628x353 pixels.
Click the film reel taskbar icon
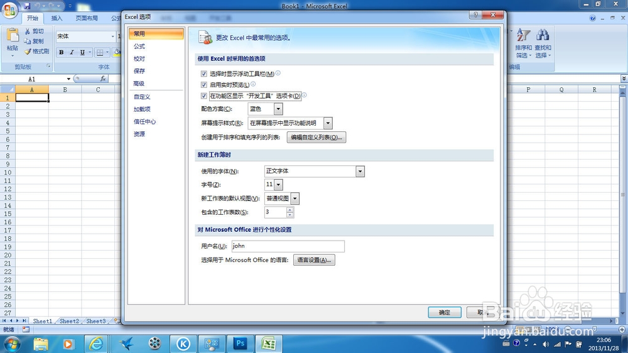(154, 344)
